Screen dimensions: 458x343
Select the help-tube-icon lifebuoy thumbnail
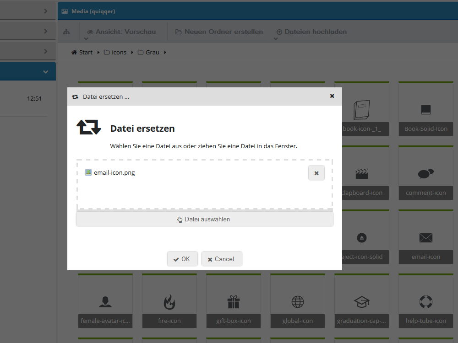(425, 301)
